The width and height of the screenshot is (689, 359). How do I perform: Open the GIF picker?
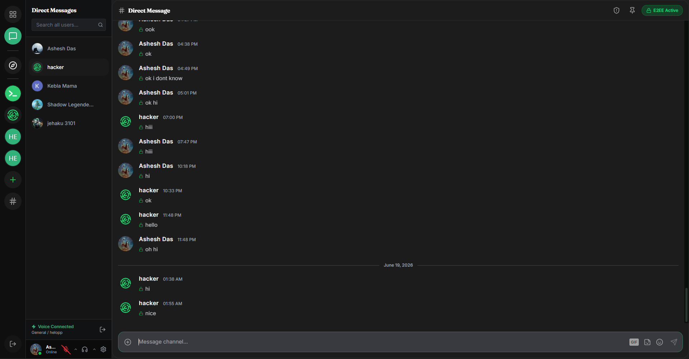[x=634, y=342]
